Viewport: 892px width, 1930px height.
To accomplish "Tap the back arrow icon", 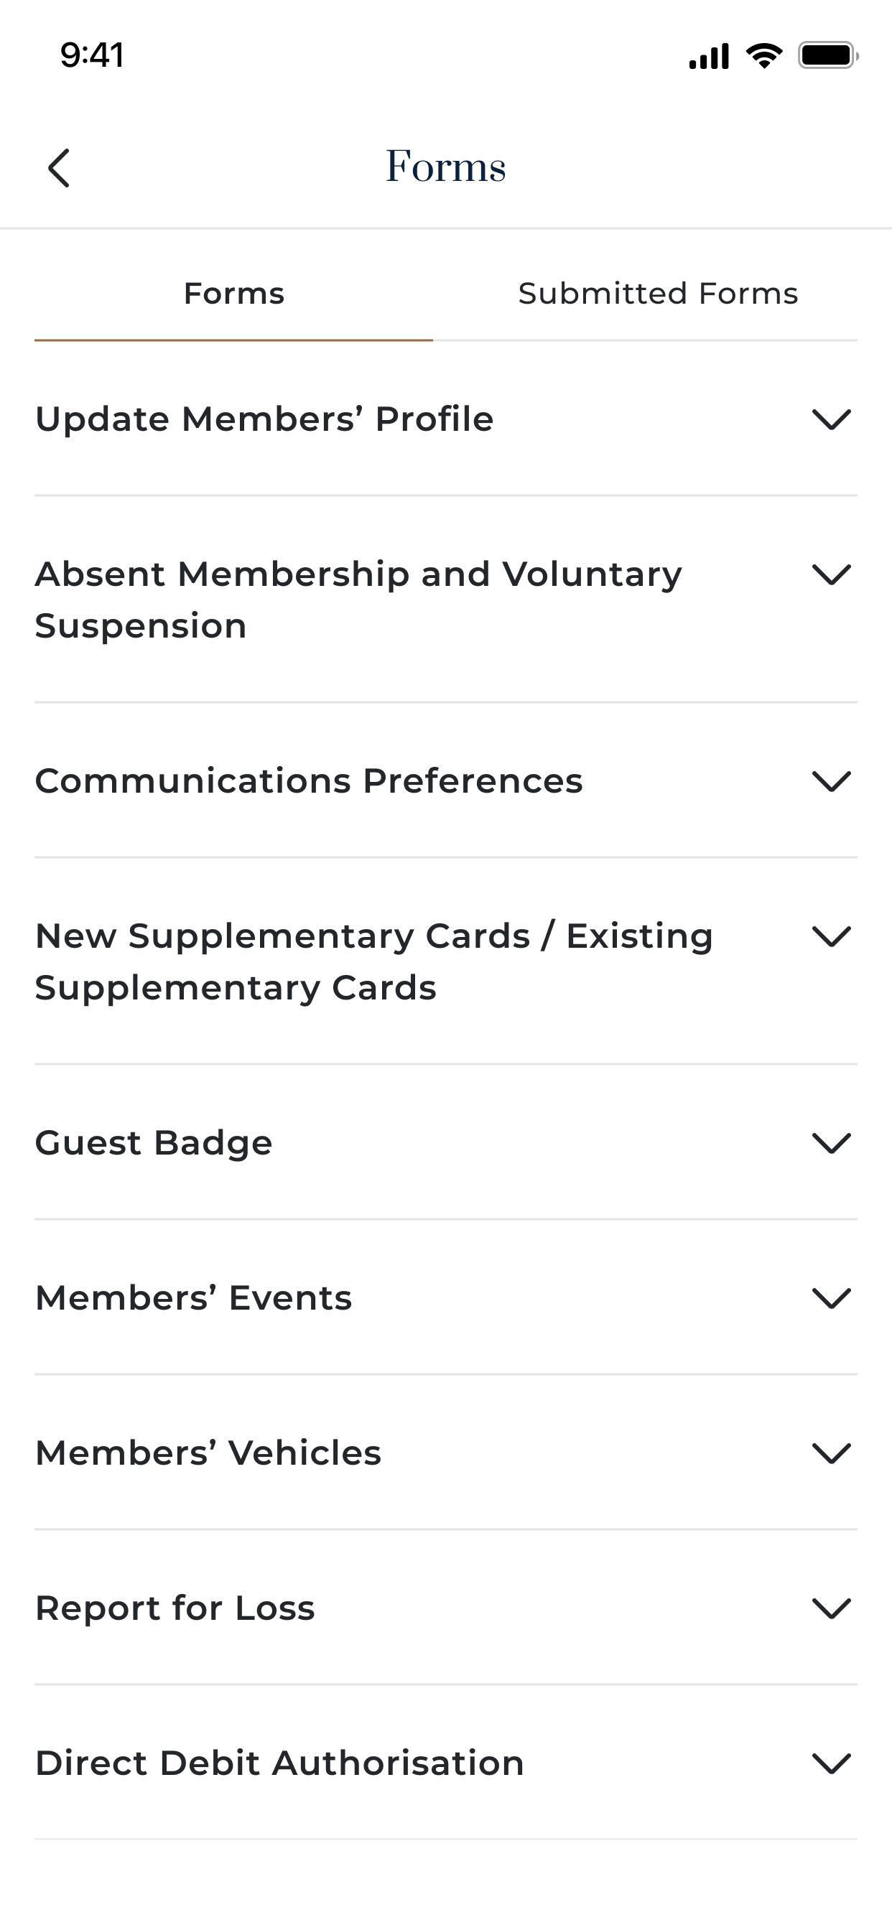I will click(58, 167).
